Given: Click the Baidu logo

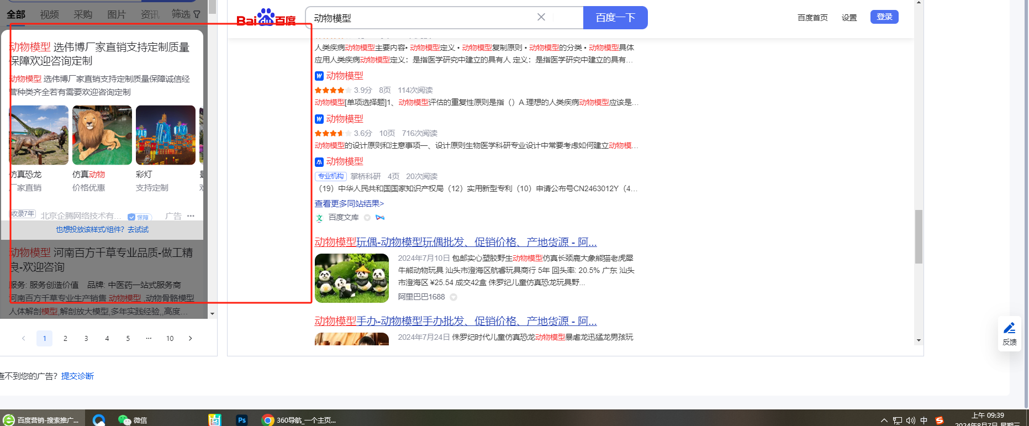Looking at the screenshot, I should 266,18.
